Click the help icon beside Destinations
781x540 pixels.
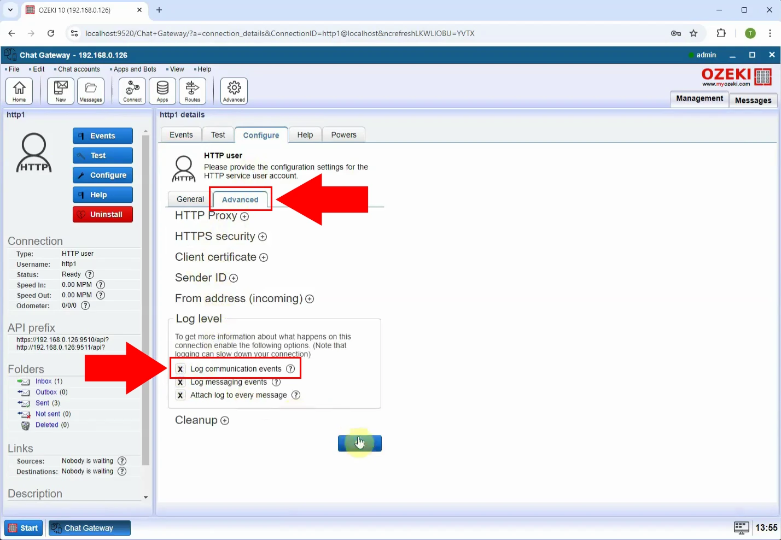point(122,471)
